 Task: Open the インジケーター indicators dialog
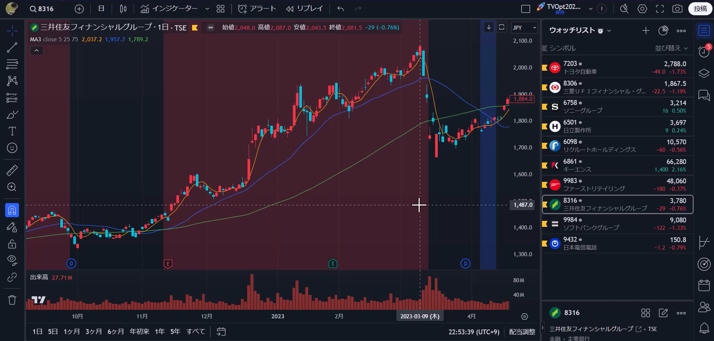click(169, 9)
